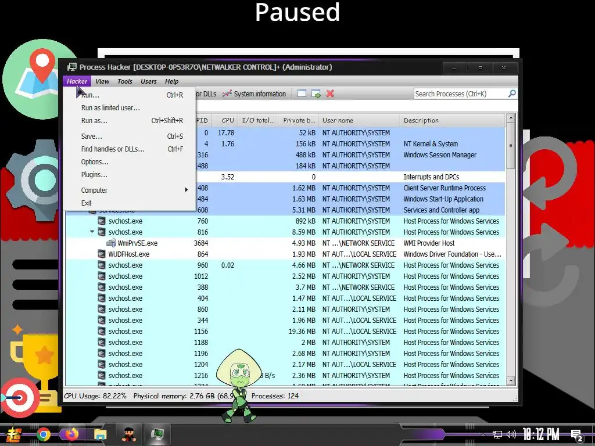Open the View menu

102,81
